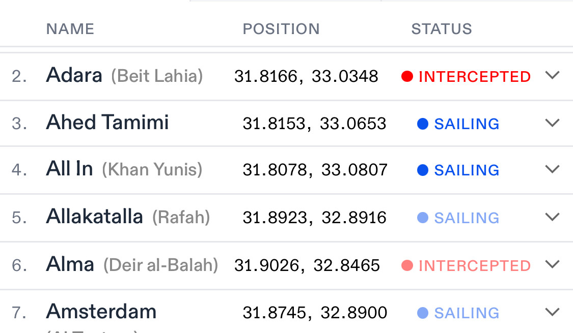
Task: Expand the Adara row chevron
Action: coord(552,75)
